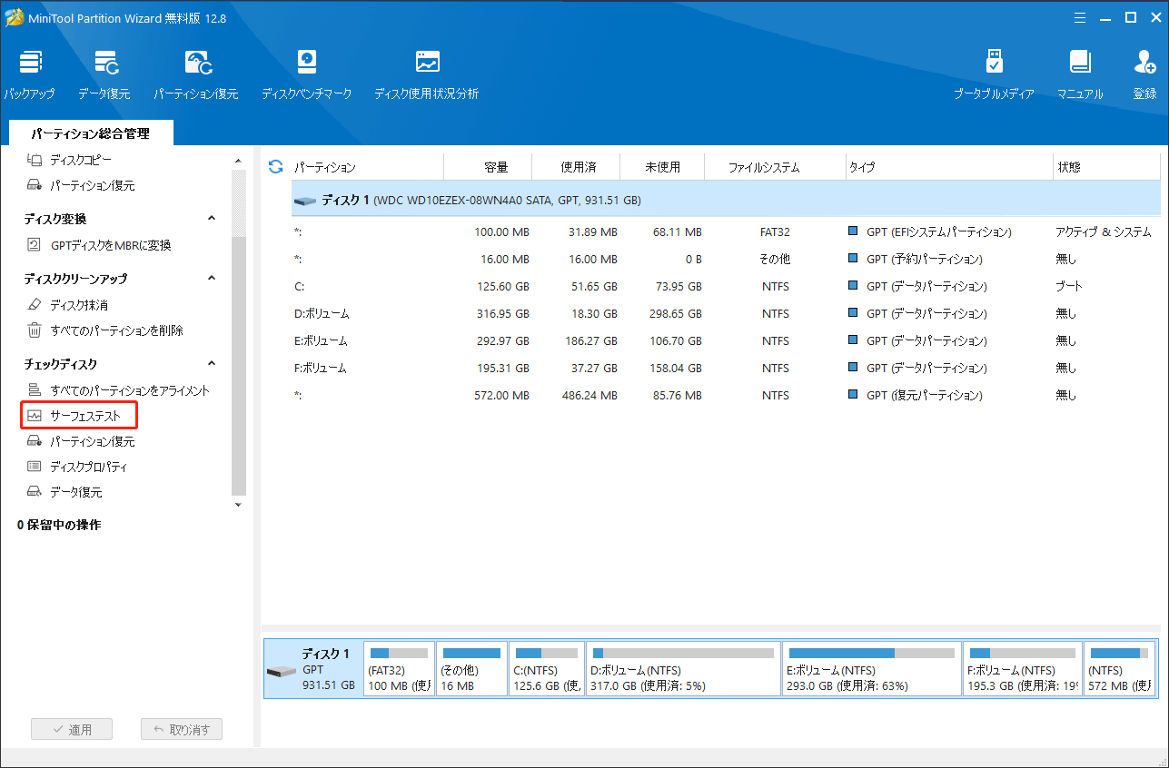The width and height of the screenshot is (1169, 768).
Task: Open ブータブルメディア builder
Action: pyautogui.click(x=994, y=74)
